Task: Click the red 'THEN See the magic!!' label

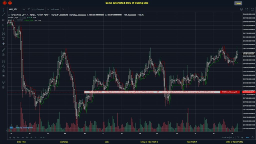Action: point(230,92)
